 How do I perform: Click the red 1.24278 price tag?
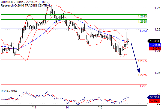point(155,49)
